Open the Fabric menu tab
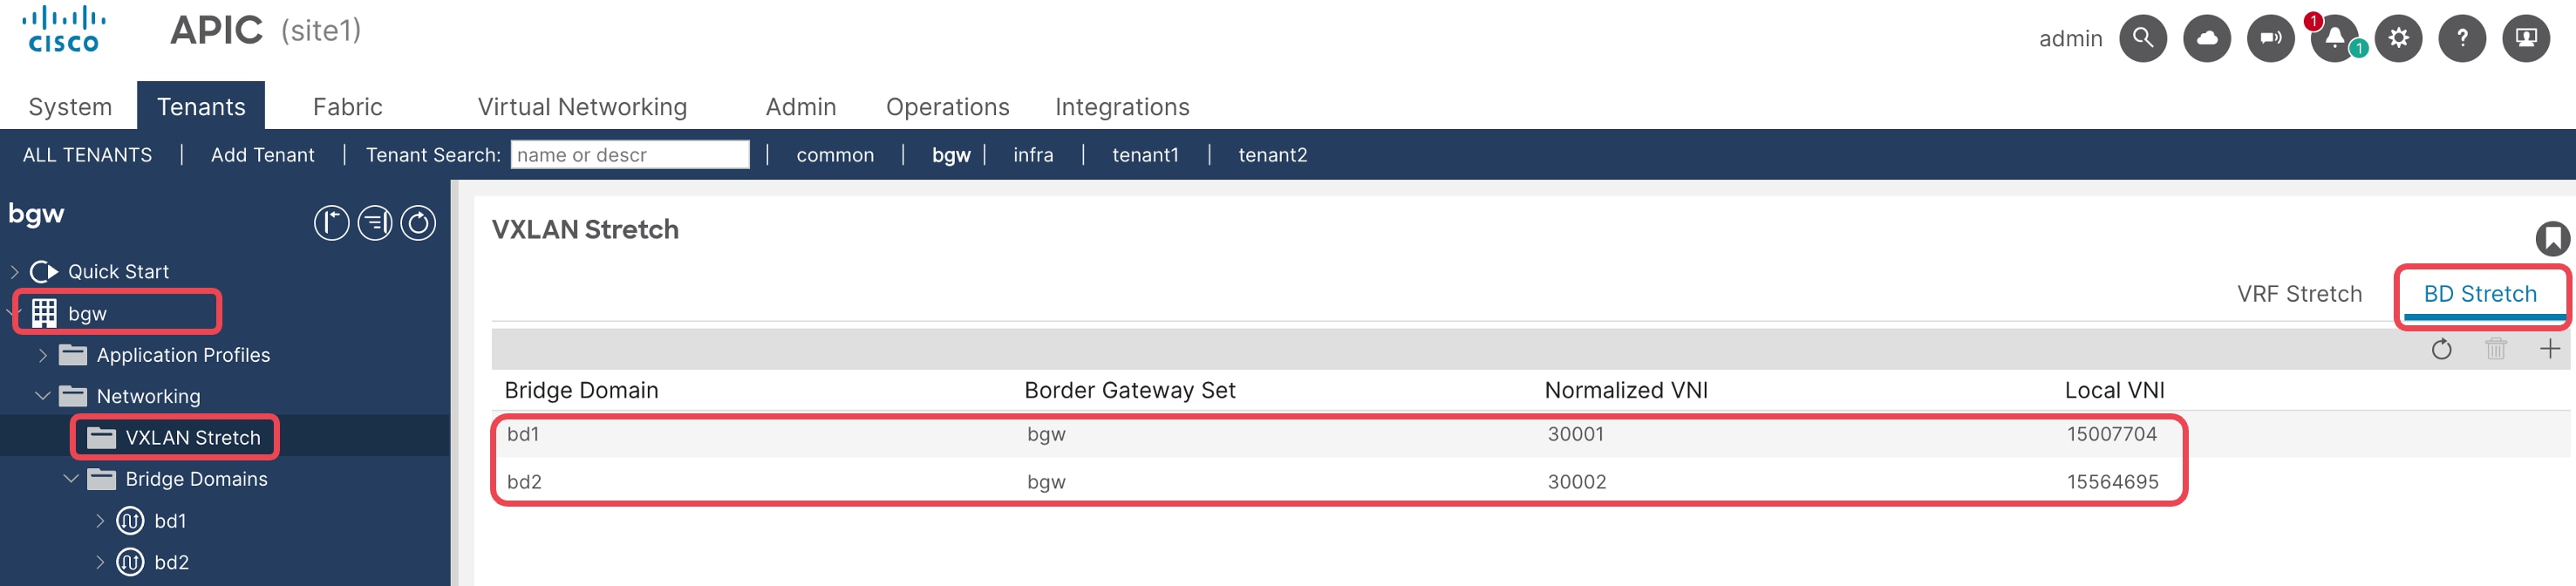This screenshot has height=586, width=2576. [347, 107]
